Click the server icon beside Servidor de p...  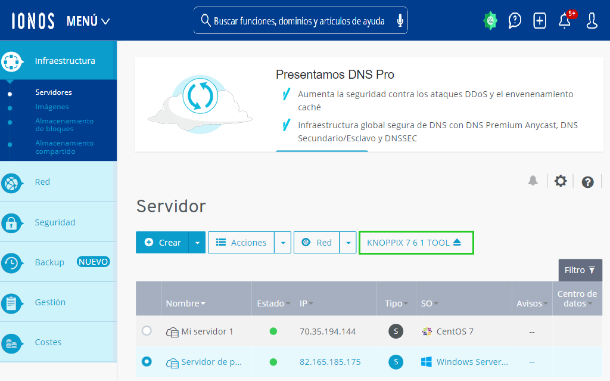[172, 363]
